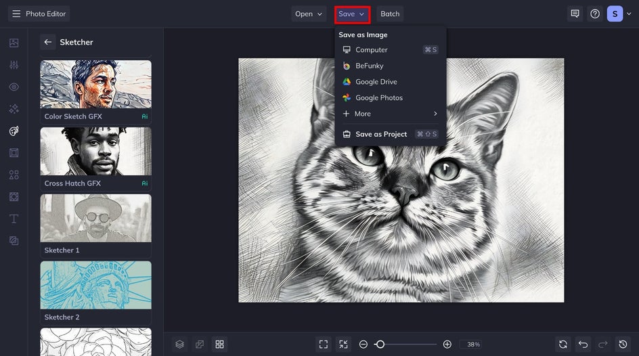
Task: Click the S user avatar
Action: point(615,14)
